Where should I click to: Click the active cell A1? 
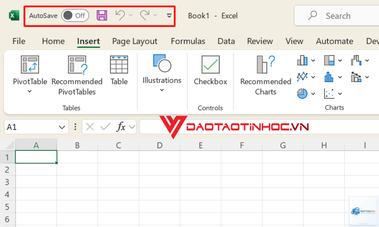pyautogui.click(x=36, y=157)
